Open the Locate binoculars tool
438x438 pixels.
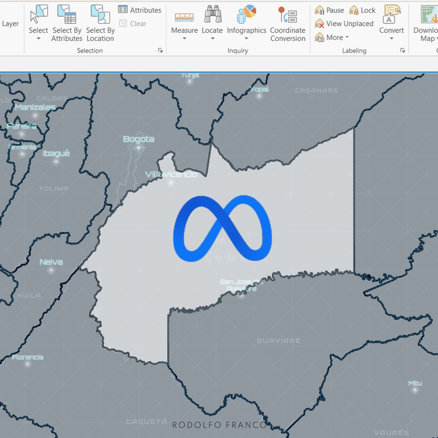pyautogui.click(x=213, y=14)
